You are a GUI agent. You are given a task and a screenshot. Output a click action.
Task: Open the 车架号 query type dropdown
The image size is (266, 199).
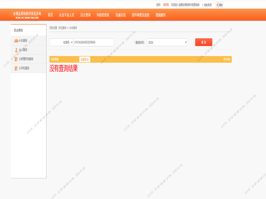point(61,42)
